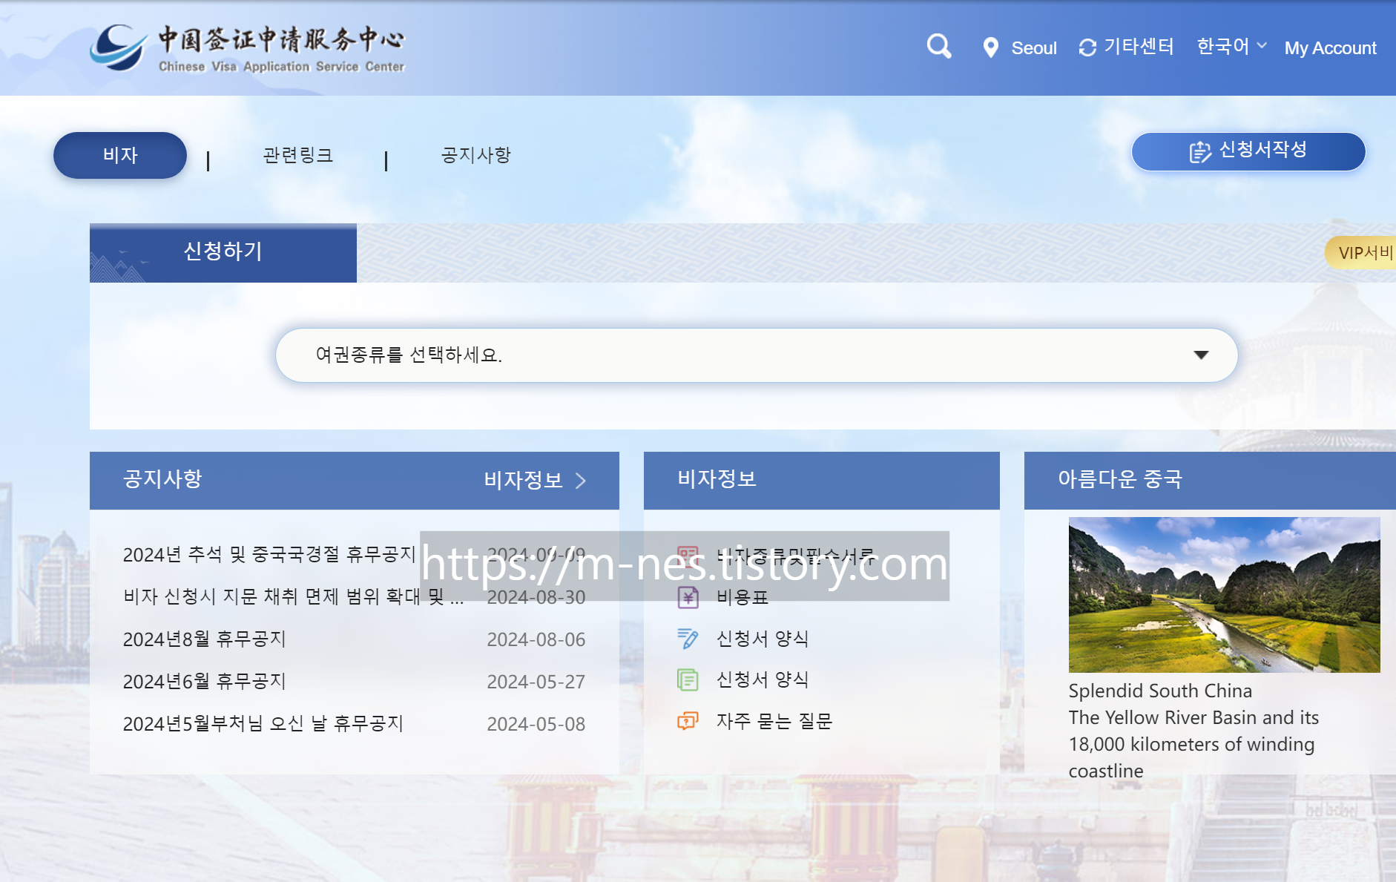Open the 한국어 language dropdown

pos(1232,47)
